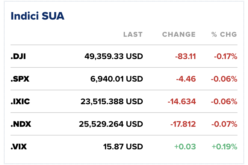Click the NDX last price 25,529.264 USD

tap(111, 124)
